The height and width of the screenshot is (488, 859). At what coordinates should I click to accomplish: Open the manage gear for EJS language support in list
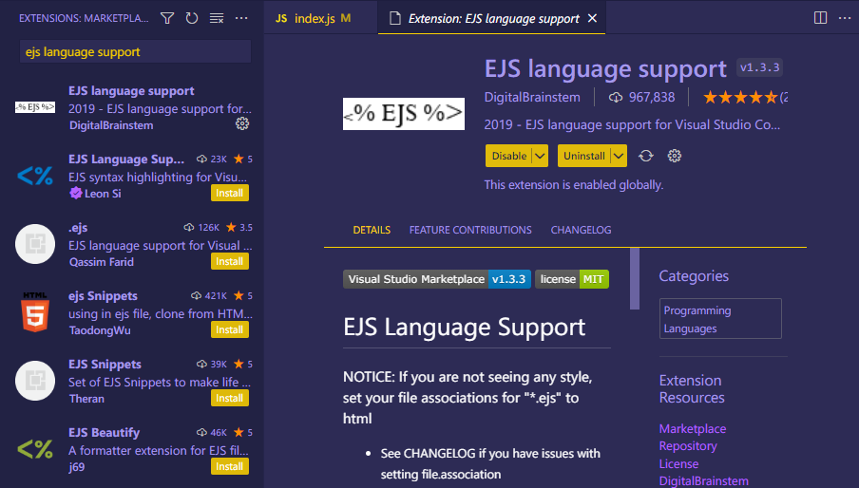(242, 123)
